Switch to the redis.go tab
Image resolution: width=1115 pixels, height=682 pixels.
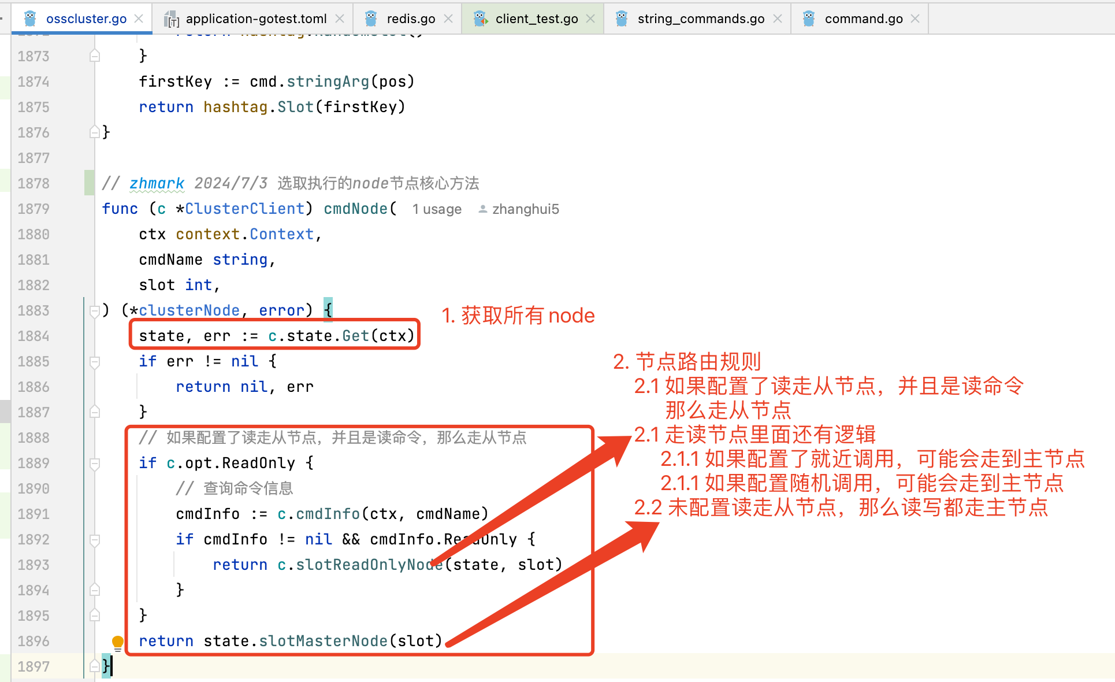[x=410, y=18]
